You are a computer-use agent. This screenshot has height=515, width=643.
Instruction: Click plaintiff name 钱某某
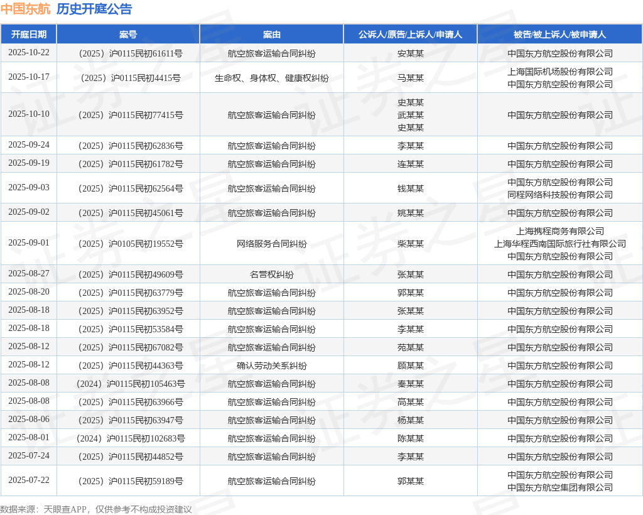coord(410,188)
